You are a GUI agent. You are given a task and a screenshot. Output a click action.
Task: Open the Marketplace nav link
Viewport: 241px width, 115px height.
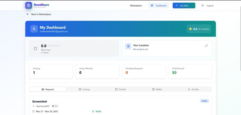136,6
